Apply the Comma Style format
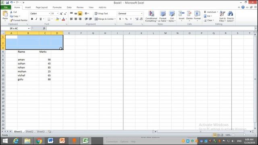The image size is (258, 145). click(x=131, y=19)
